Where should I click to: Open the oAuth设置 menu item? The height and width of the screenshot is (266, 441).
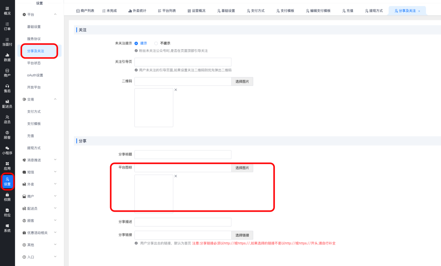(x=35, y=75)
